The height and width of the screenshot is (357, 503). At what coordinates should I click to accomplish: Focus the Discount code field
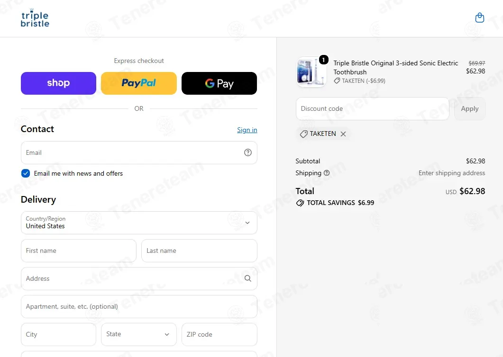[373, 108]
